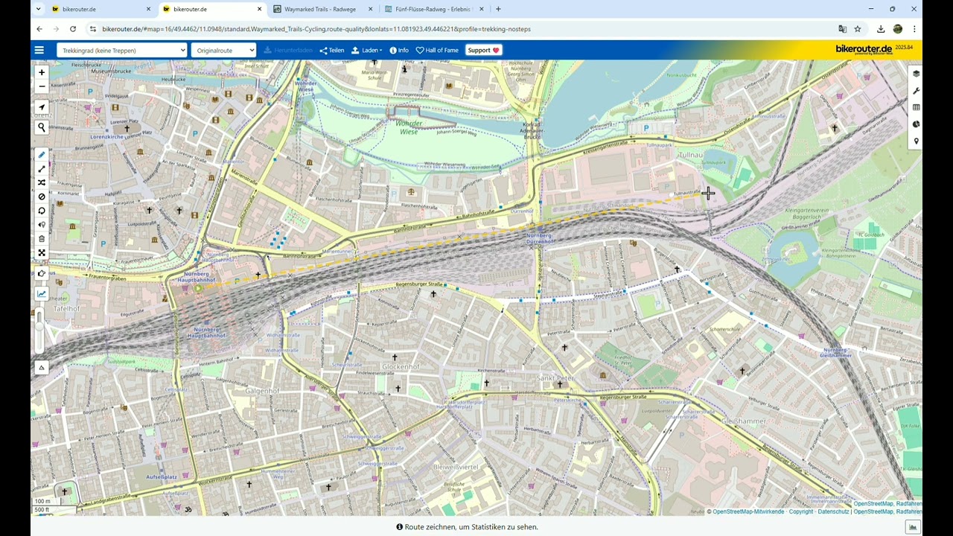This screenshot has width=953, height=536.
Task: Open the Hall of Fame link
Action: [437, 50]
